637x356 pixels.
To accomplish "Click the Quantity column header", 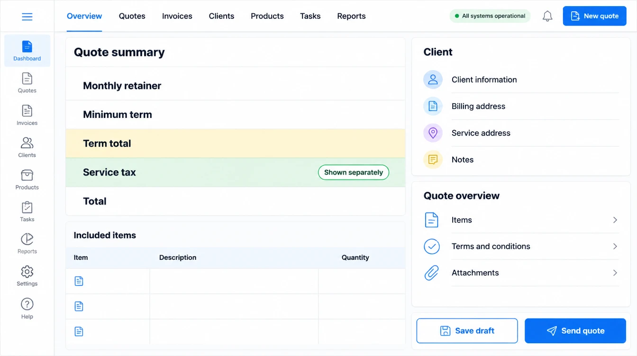I will [355, 258].
